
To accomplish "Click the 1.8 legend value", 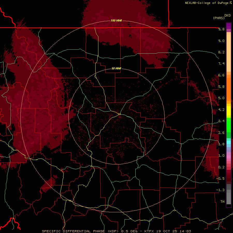I will (x=221, y=144).
